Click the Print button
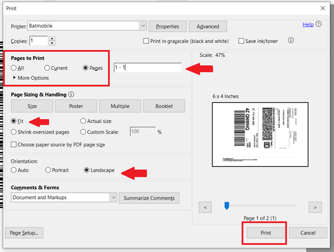Viewport: 334px width, 252px height. pos(265,233)
